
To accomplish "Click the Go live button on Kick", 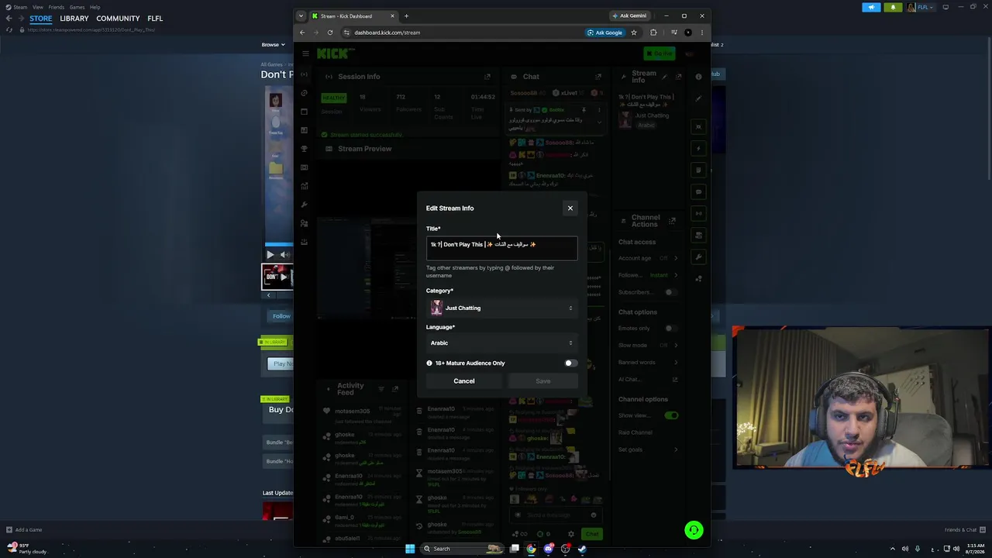I will (660, 53).
